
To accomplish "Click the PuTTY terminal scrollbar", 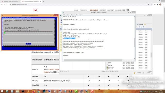I will [x=57, y=33].
